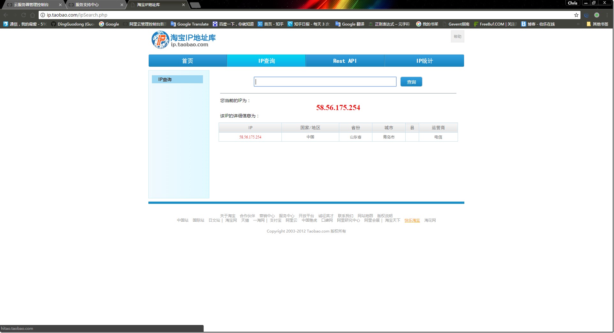Open the 天猫 footer link
Image resolution: width=614 pixels, height=333 pixels.
pyautogui.click(x=245, y=220)
